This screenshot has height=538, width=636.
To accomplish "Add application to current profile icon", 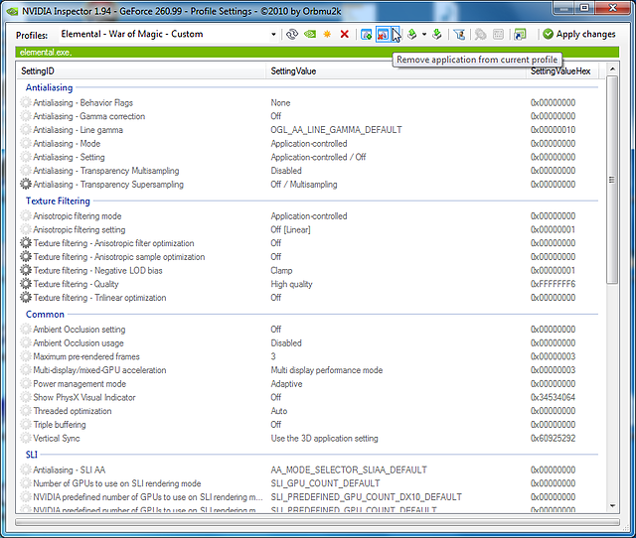I will coord(366,35).
